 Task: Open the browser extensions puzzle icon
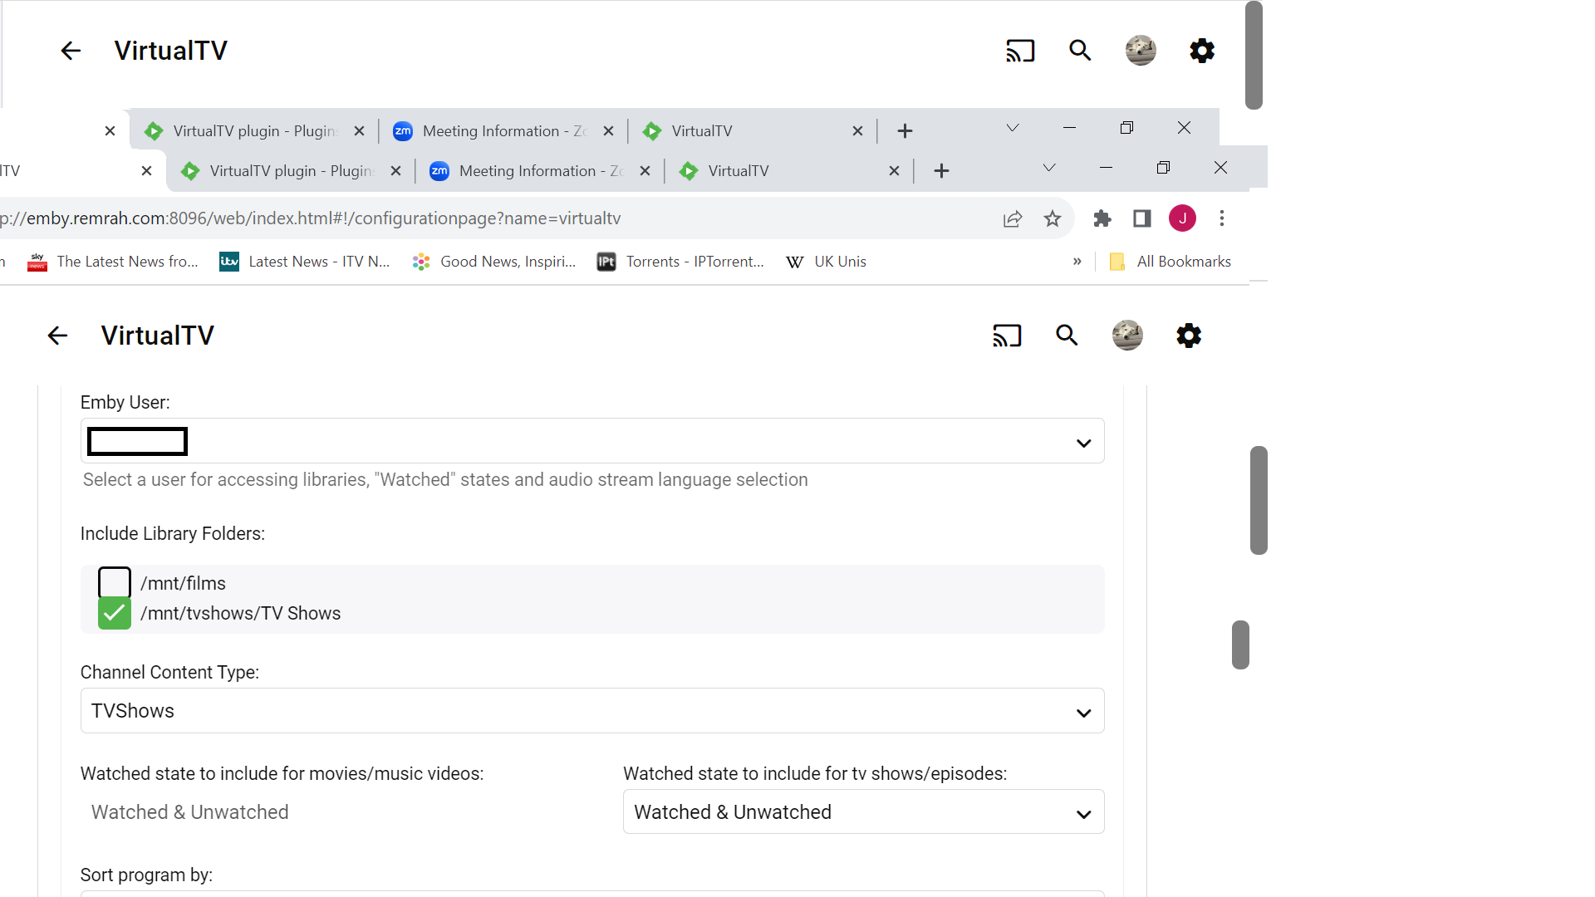[1102, 218]
